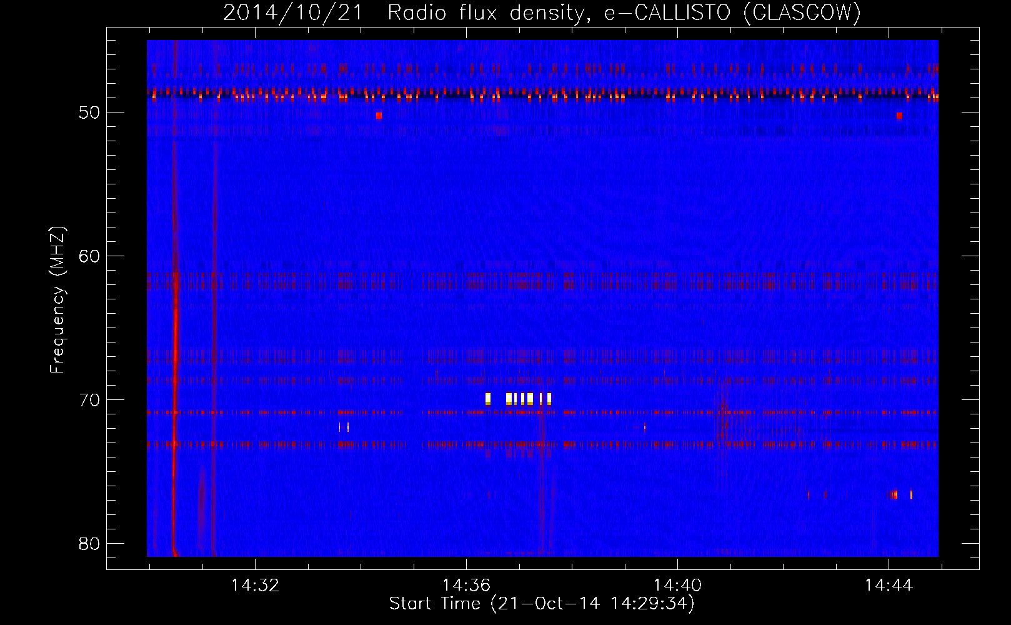The width and height of the screenshot is (1011, 625).
Task: Click the x-axis time label "14:40"
Action: (x=677, y=586)
